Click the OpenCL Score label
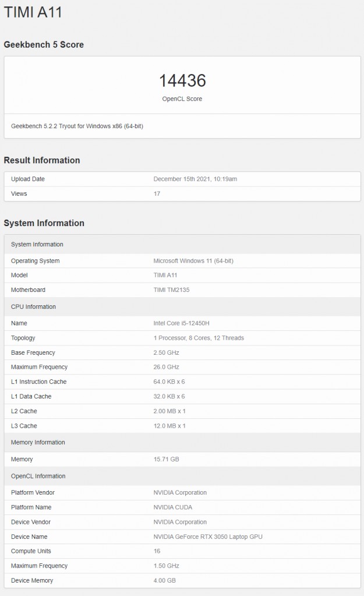Screen dimensions: 364x596 (182, 99)
